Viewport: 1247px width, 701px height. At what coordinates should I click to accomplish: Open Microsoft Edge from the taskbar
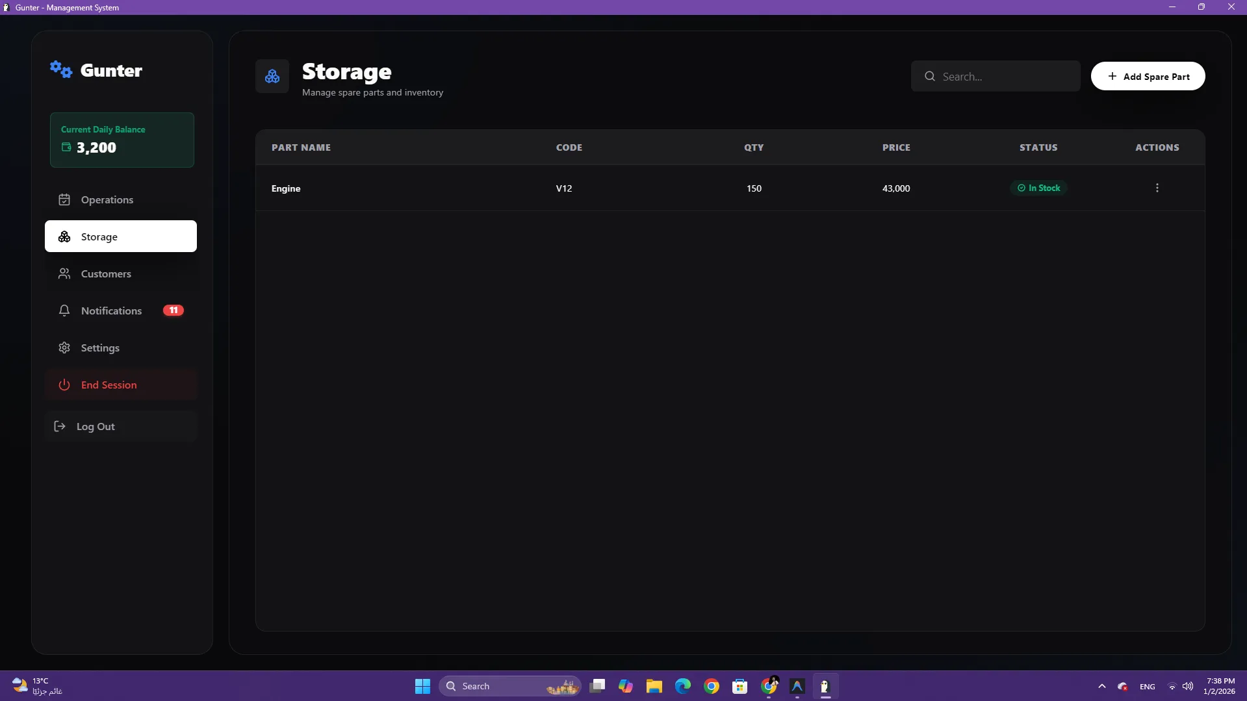tap(683, 686)
